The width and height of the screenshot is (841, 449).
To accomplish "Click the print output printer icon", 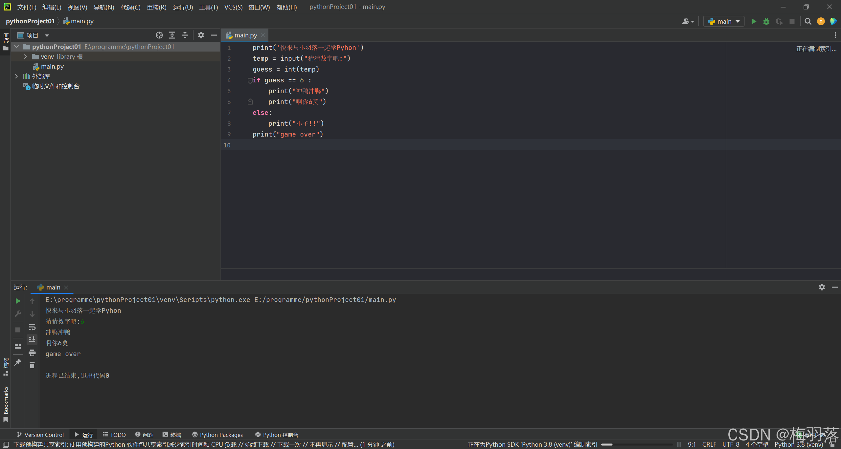I will click(x=32, y=353).
